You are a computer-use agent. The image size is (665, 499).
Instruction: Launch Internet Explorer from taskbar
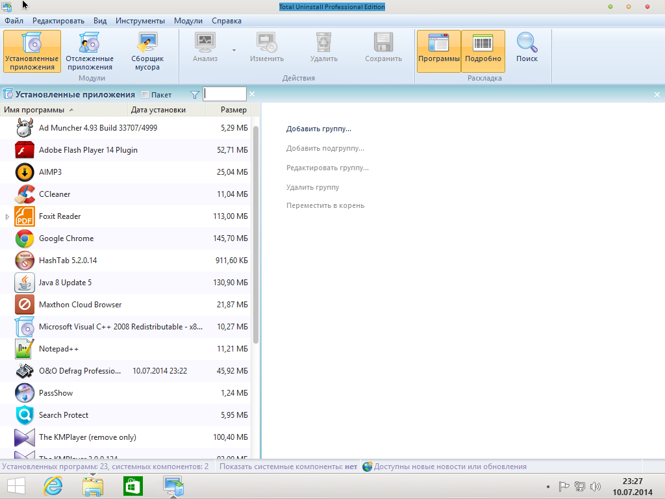tap(53, 486)
